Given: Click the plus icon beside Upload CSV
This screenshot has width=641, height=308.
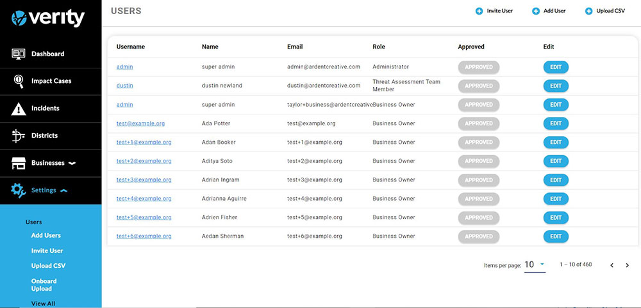Looking at the screenshot, I should pos(588,11).
